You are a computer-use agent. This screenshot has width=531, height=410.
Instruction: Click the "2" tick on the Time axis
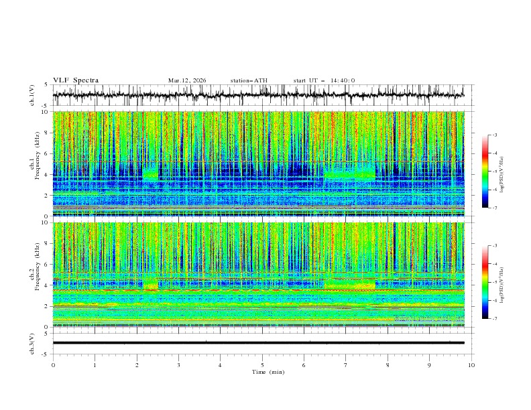[x=137, y=365]
